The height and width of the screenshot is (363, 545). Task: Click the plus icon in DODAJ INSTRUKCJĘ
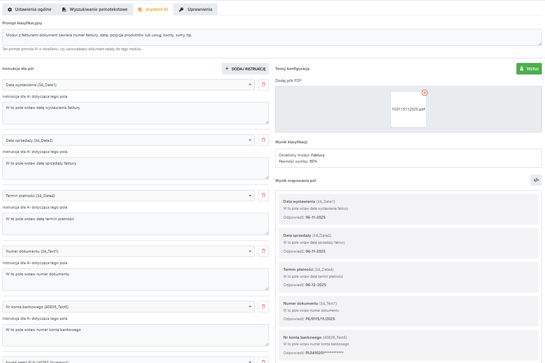click(227, 69)
